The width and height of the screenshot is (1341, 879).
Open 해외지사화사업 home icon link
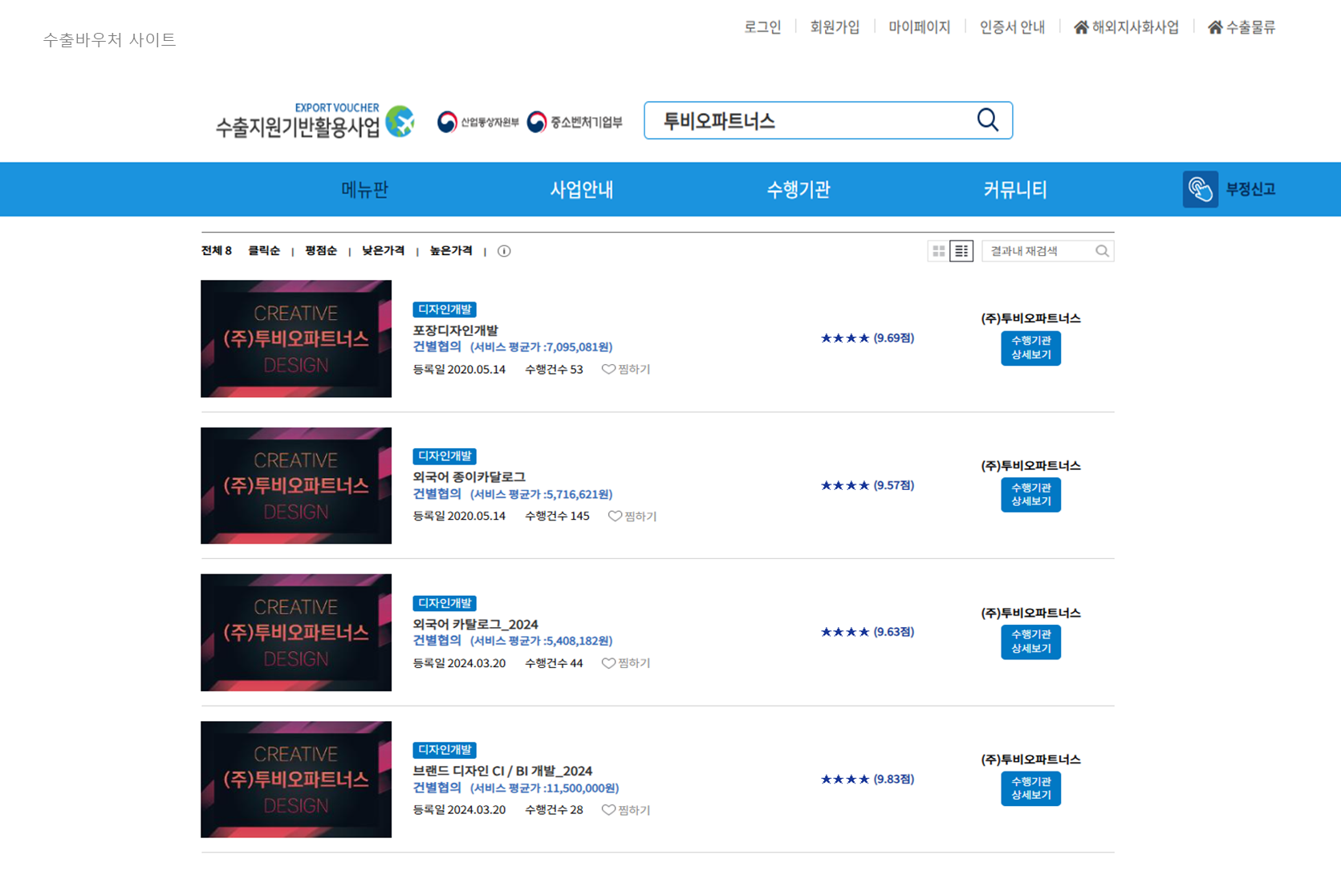pos(1081,27)
